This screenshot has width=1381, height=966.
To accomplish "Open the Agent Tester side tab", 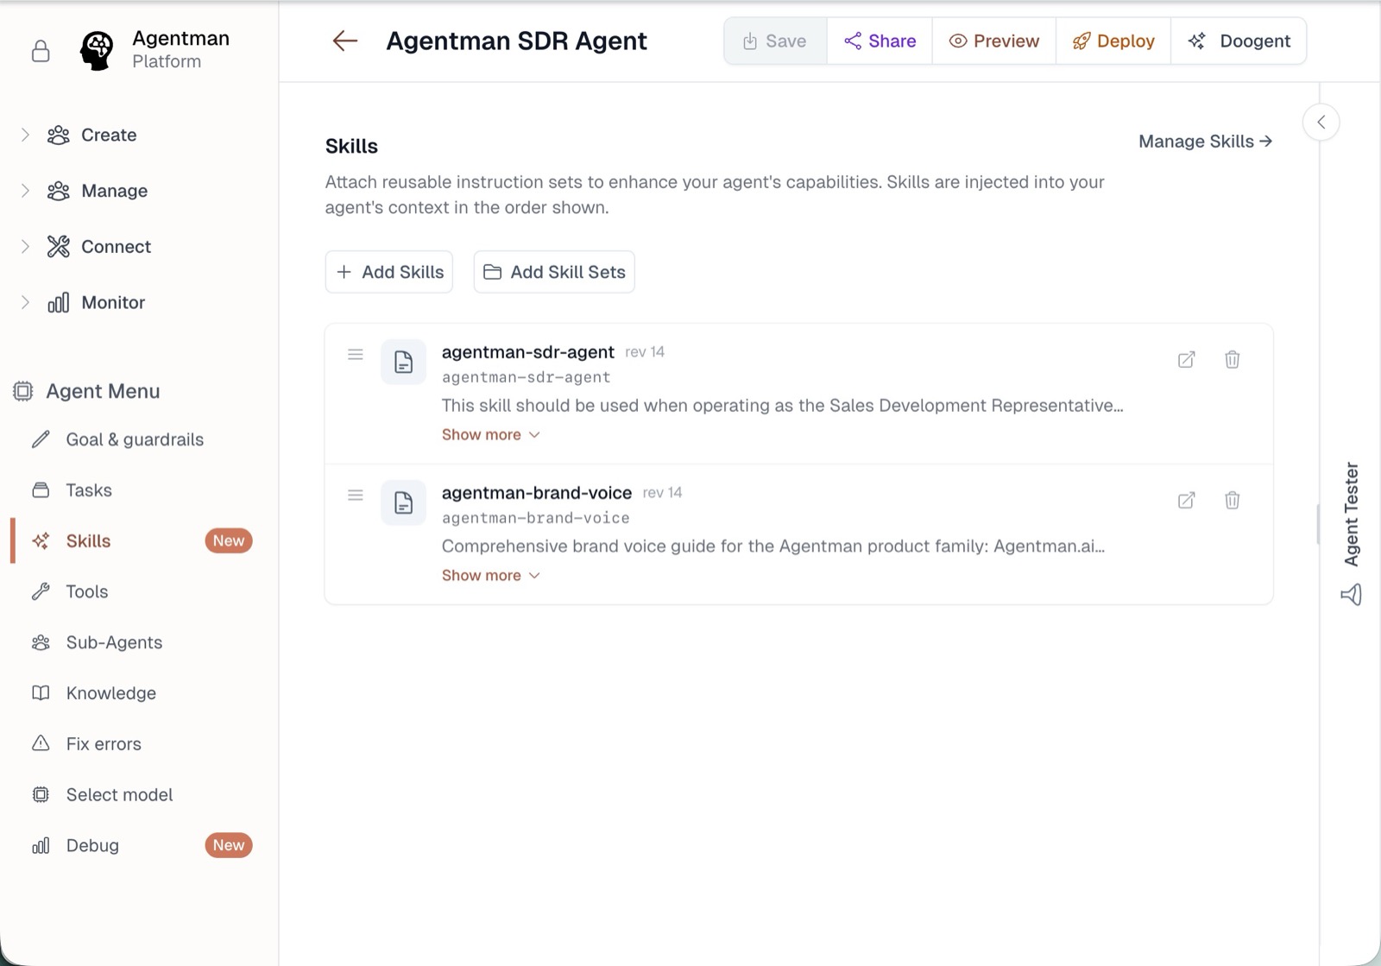I will 1352,515.
